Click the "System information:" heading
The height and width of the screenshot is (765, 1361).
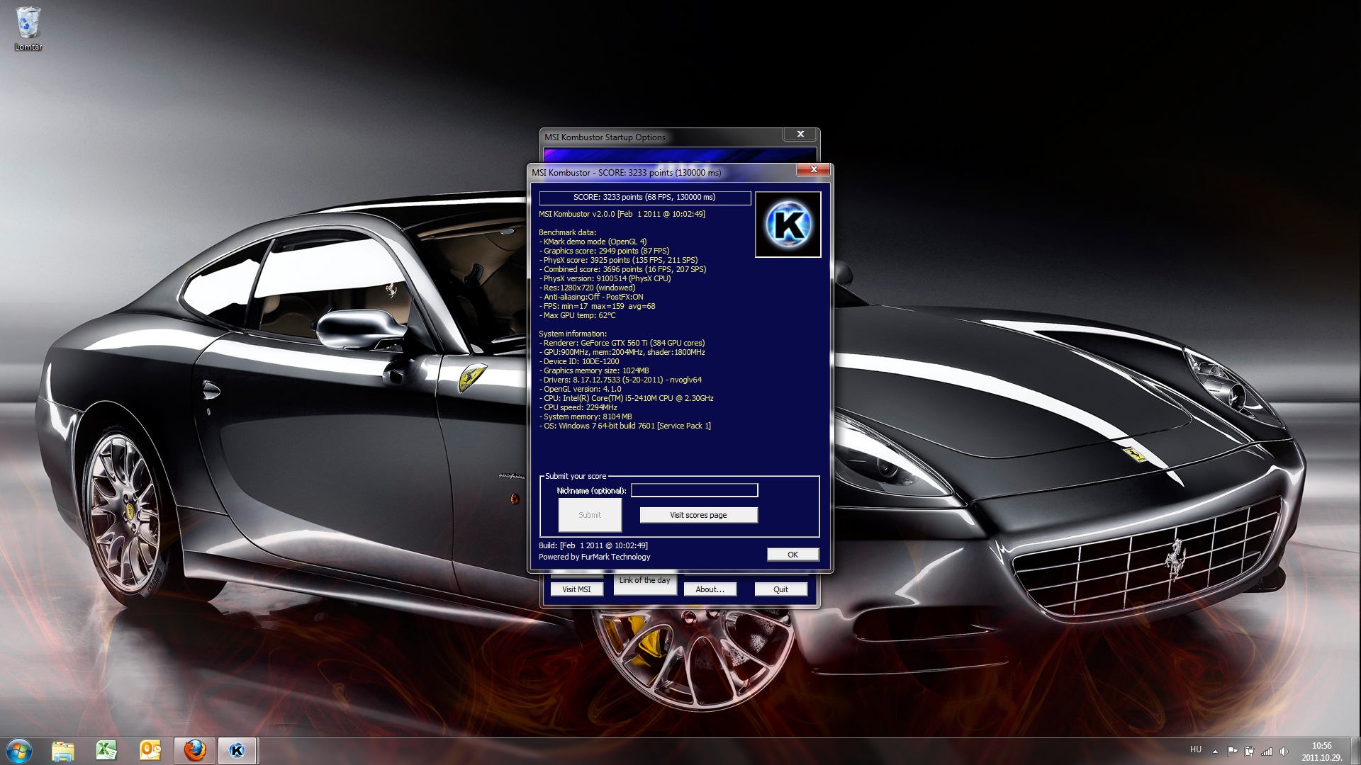pyautogui.click(x=573, y=334)
